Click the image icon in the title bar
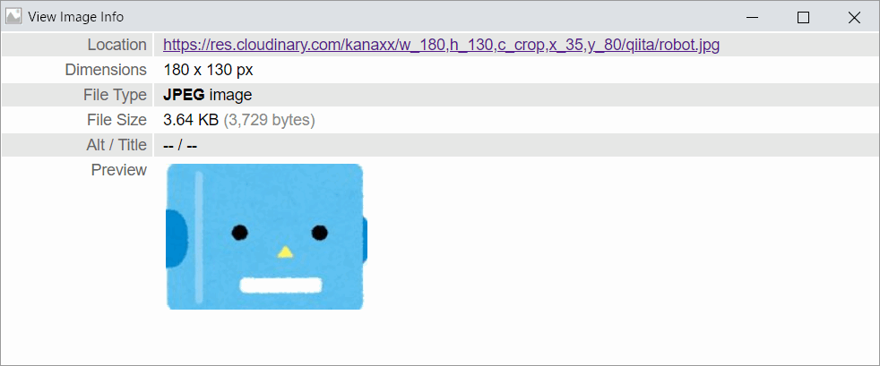The height and width of the screenshot is (366, 880). (13, 17)
